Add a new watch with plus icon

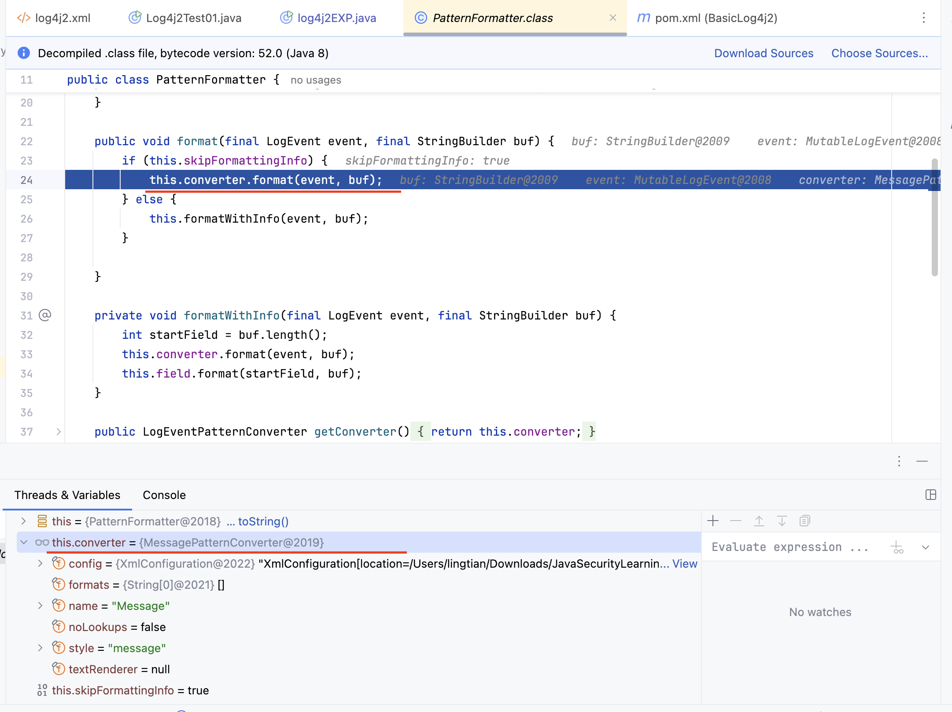(712, 521)
